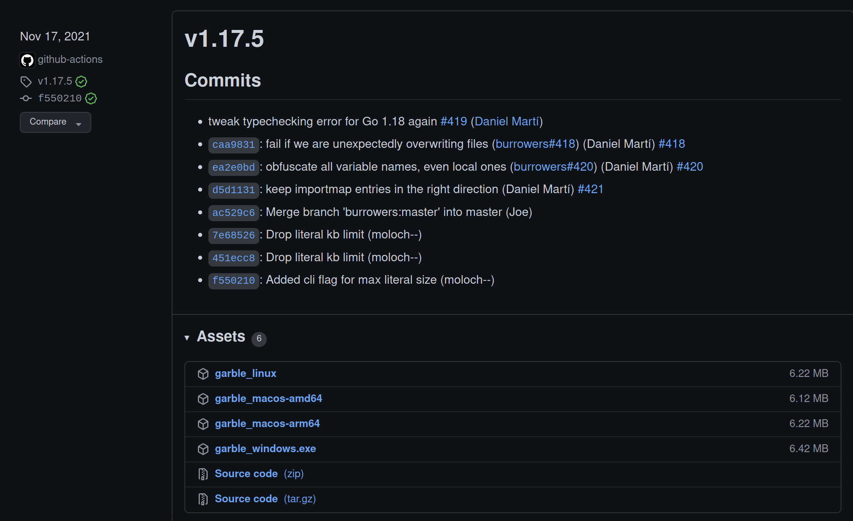Viewport: 853px width, 521px height.
Task: Open the burrowers#420 link
Action: point(554,167)
